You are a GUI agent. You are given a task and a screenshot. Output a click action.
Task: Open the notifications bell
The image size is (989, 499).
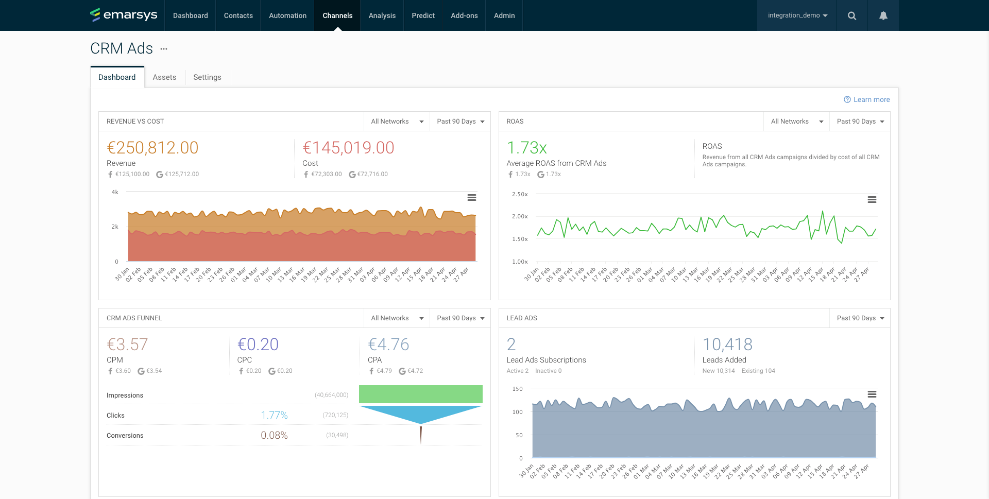tap(883, 15)
